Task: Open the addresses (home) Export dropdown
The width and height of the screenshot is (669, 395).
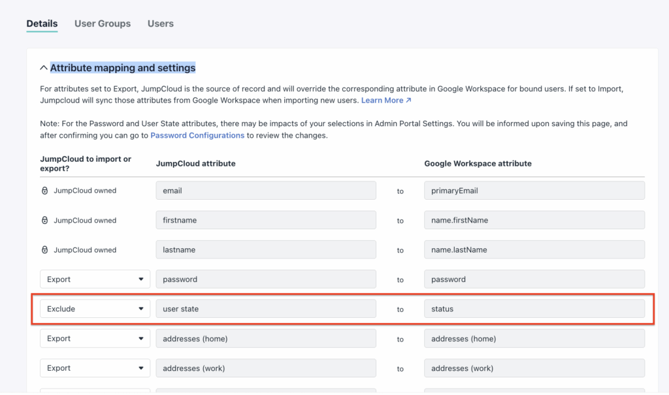Action: (95, 339)
